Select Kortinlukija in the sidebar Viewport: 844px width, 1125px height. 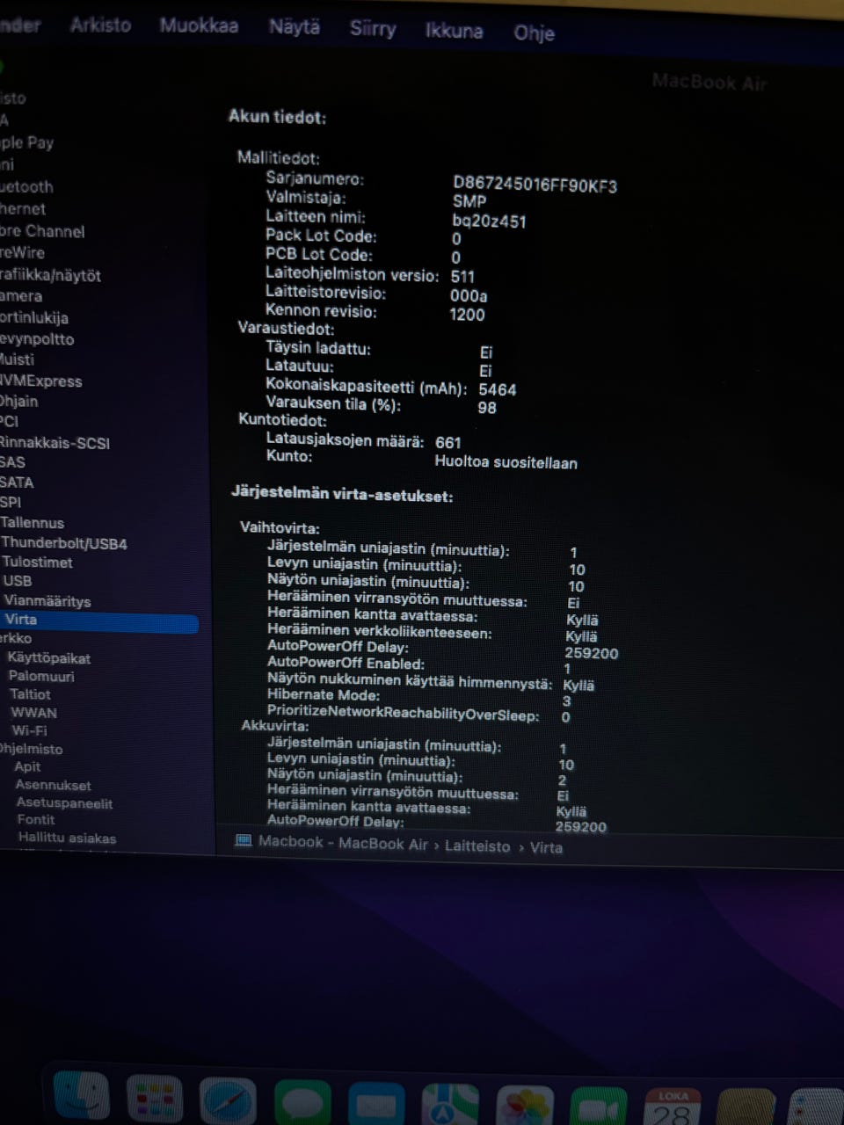point(33,317)
